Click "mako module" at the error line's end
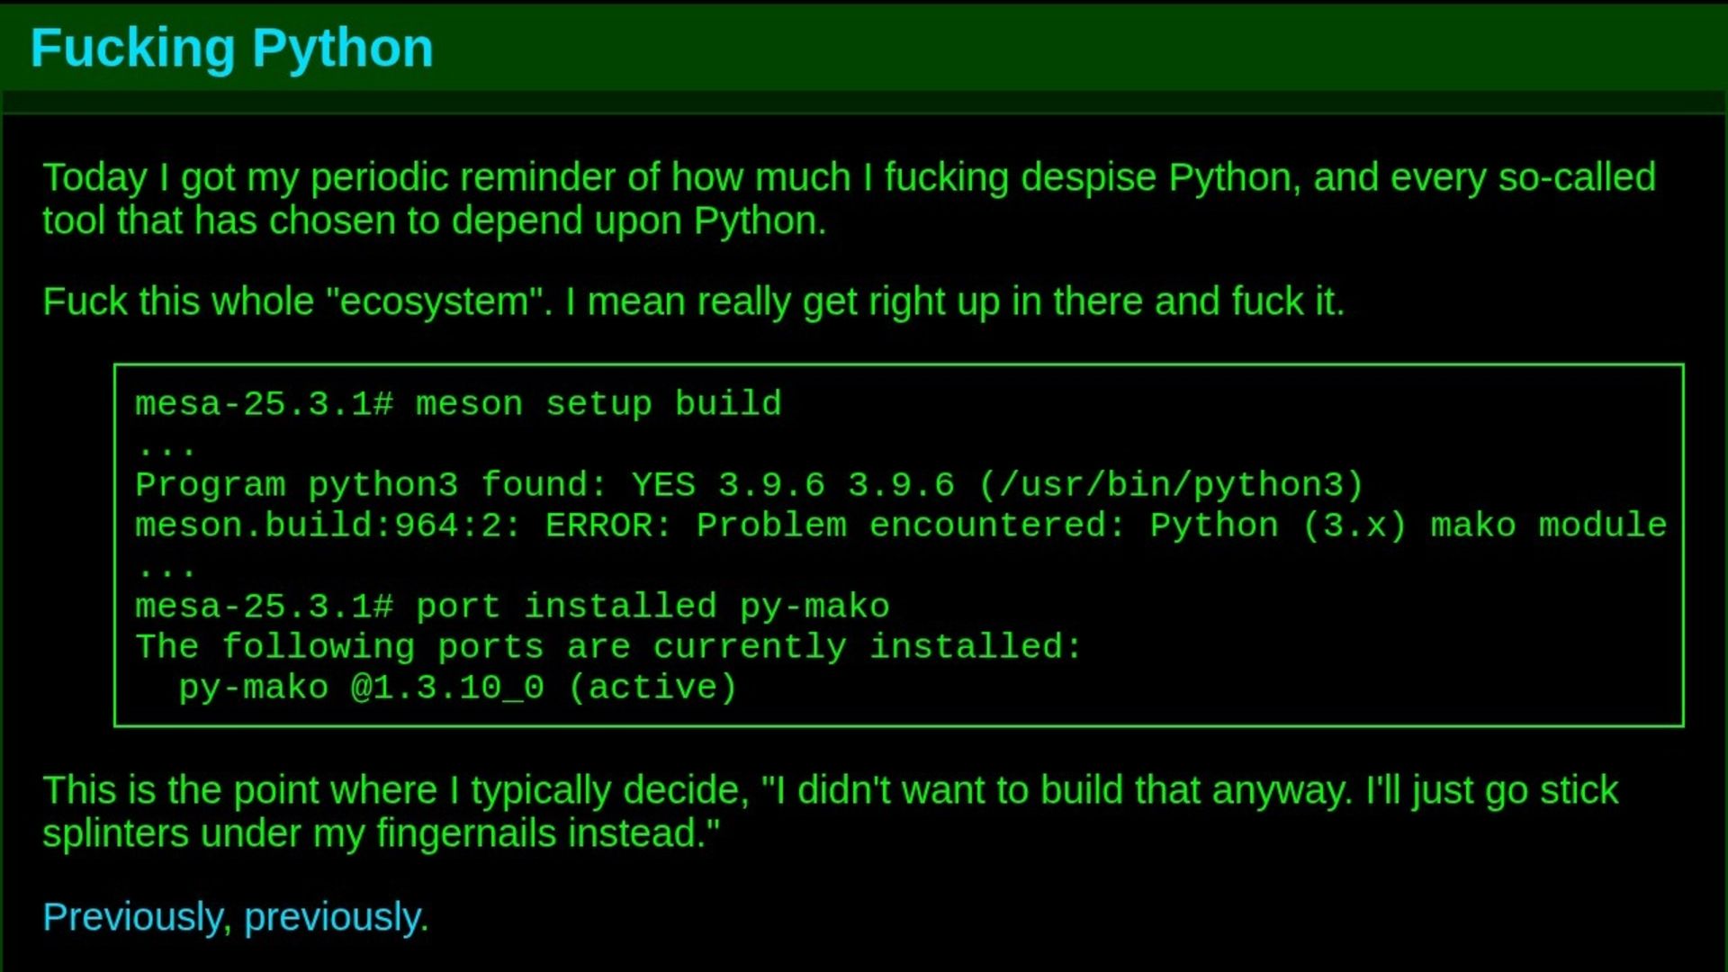Screen dimensions: 1728x972 click(x=1548, y=526)
